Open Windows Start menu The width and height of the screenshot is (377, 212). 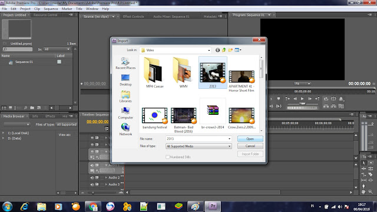click(7, 207)
